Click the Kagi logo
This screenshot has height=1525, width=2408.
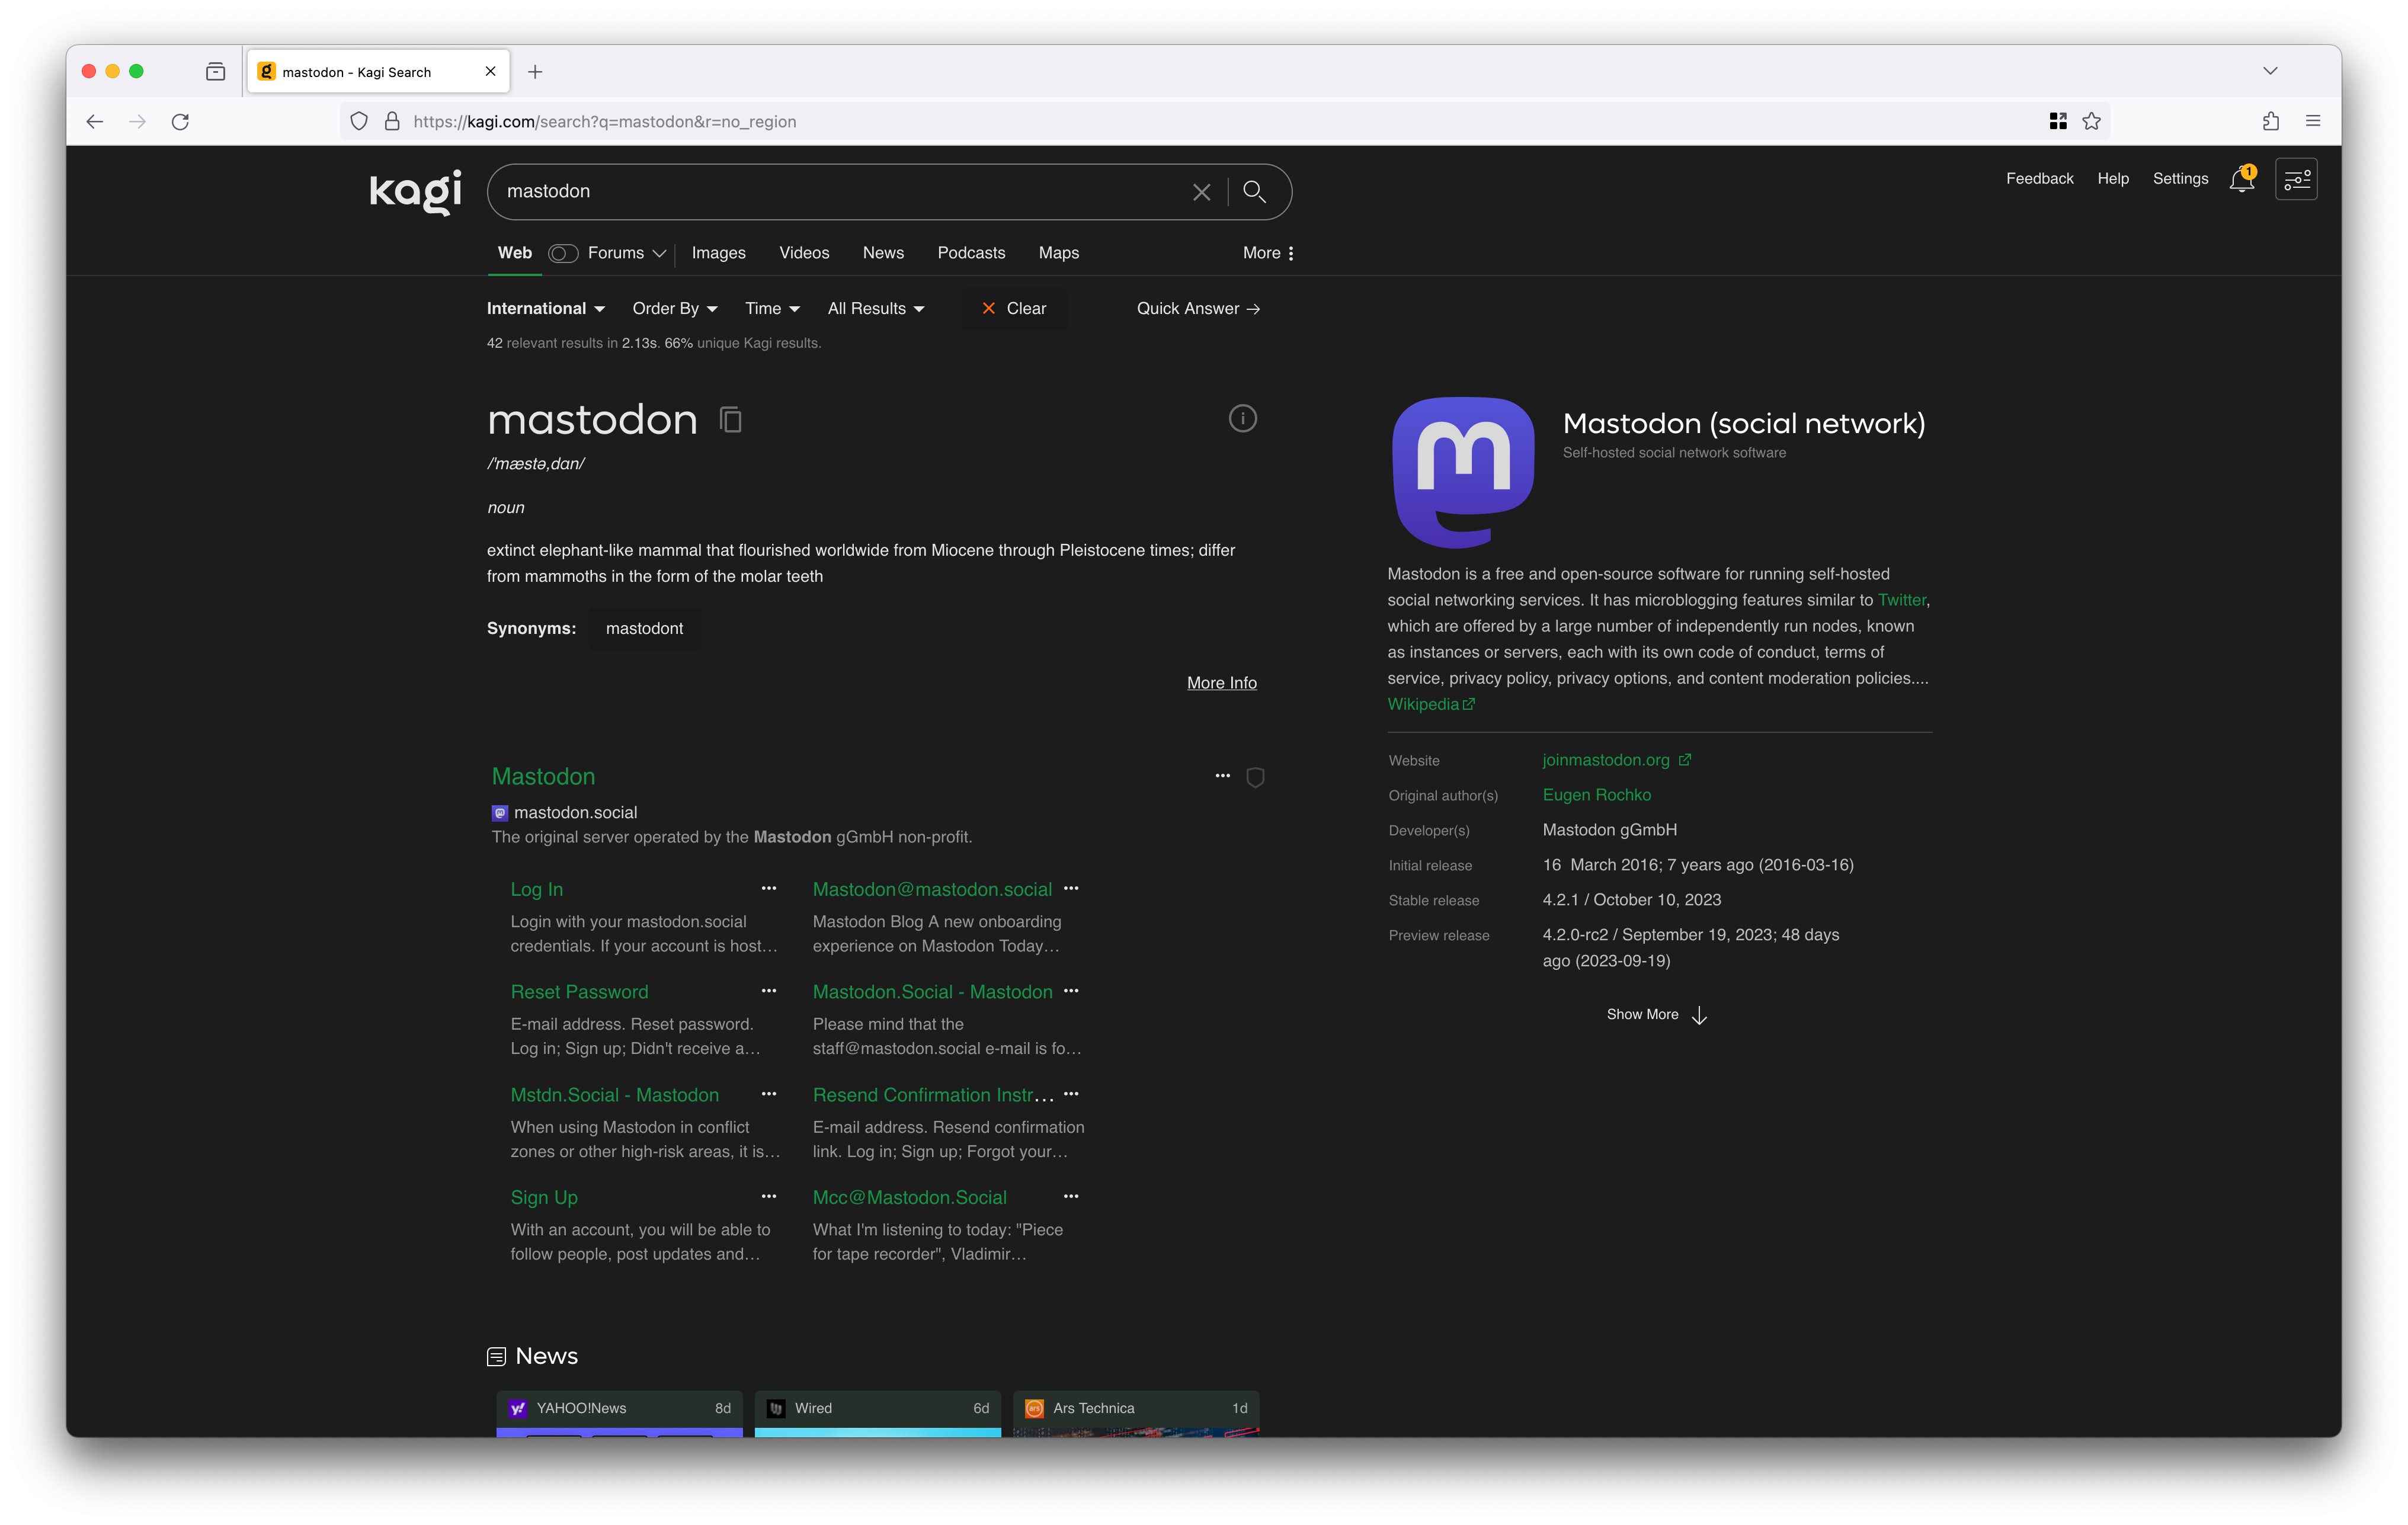click(415, 191)
